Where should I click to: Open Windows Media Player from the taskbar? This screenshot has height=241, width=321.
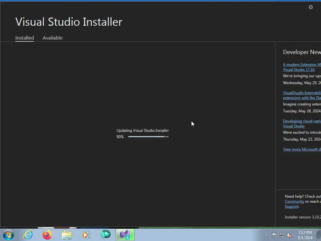click(x=86, y=235)
